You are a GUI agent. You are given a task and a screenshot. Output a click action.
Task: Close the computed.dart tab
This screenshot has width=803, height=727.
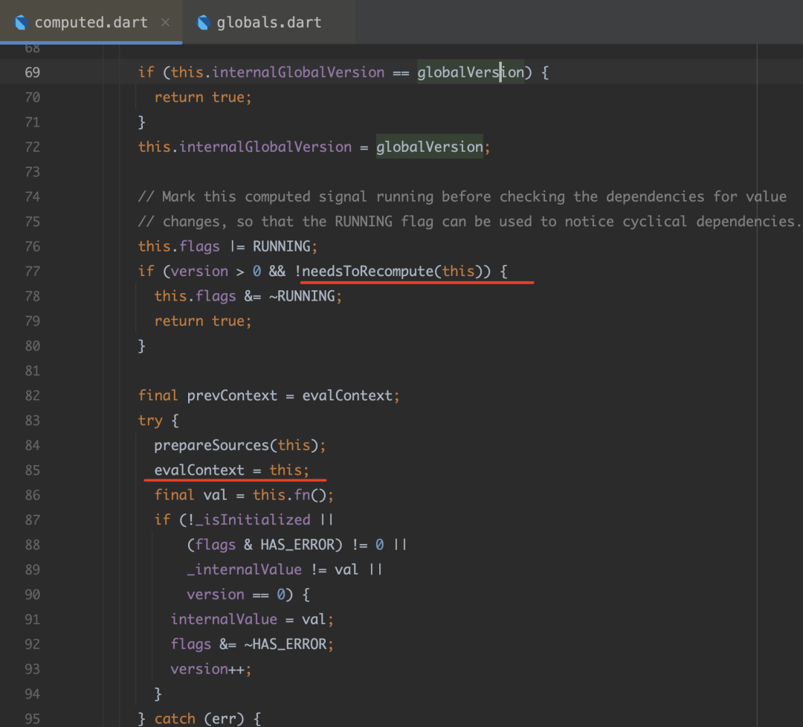165,22
